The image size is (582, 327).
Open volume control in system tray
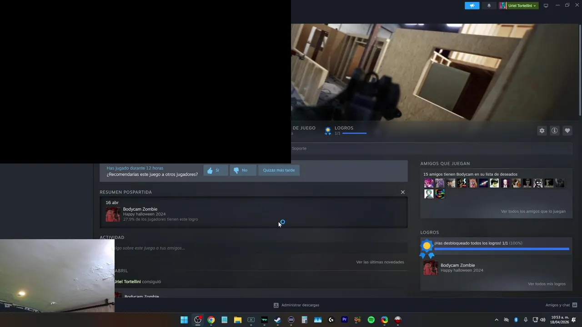[542, 320]
